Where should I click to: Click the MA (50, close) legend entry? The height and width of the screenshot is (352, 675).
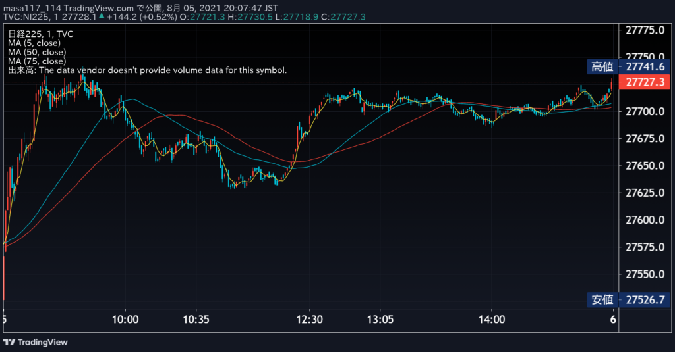[37, 52]
